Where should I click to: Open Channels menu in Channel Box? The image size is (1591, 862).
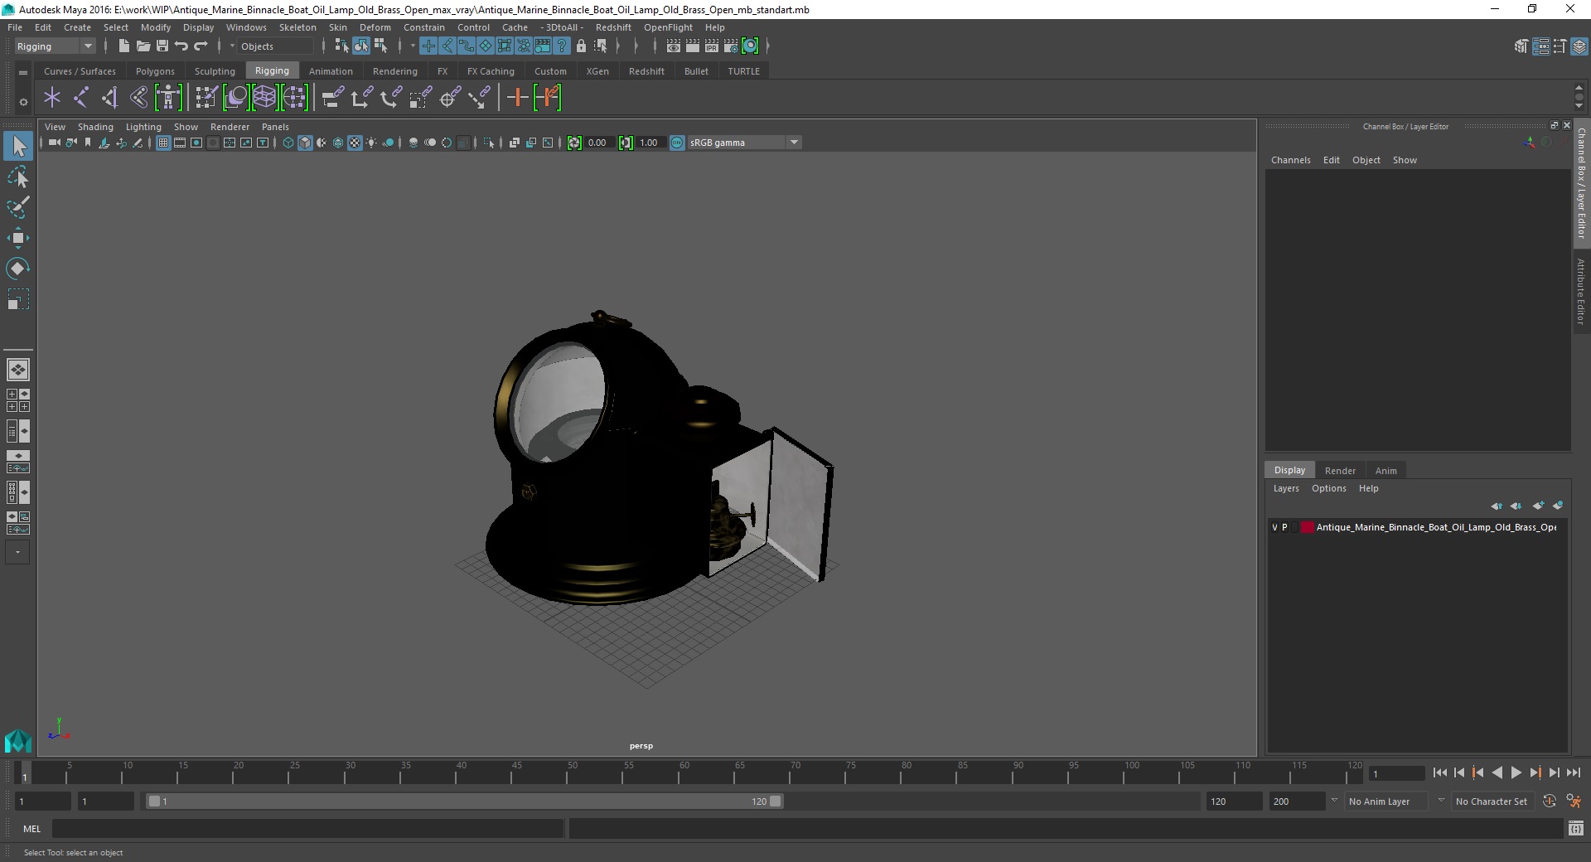tap(1290, 160)
